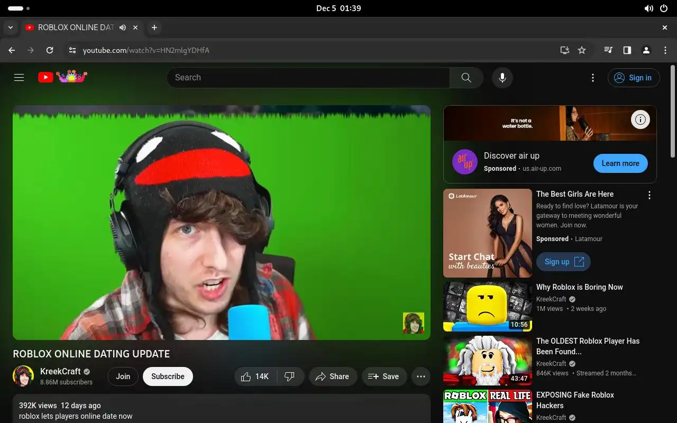Select the ROBLOX ONLINE DATING browser tab

pos(82,27)
